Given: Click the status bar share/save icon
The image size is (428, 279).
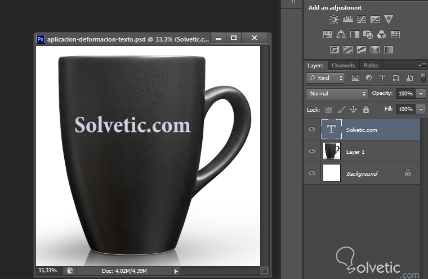Looking at the screenshot, I should point(70,271).
